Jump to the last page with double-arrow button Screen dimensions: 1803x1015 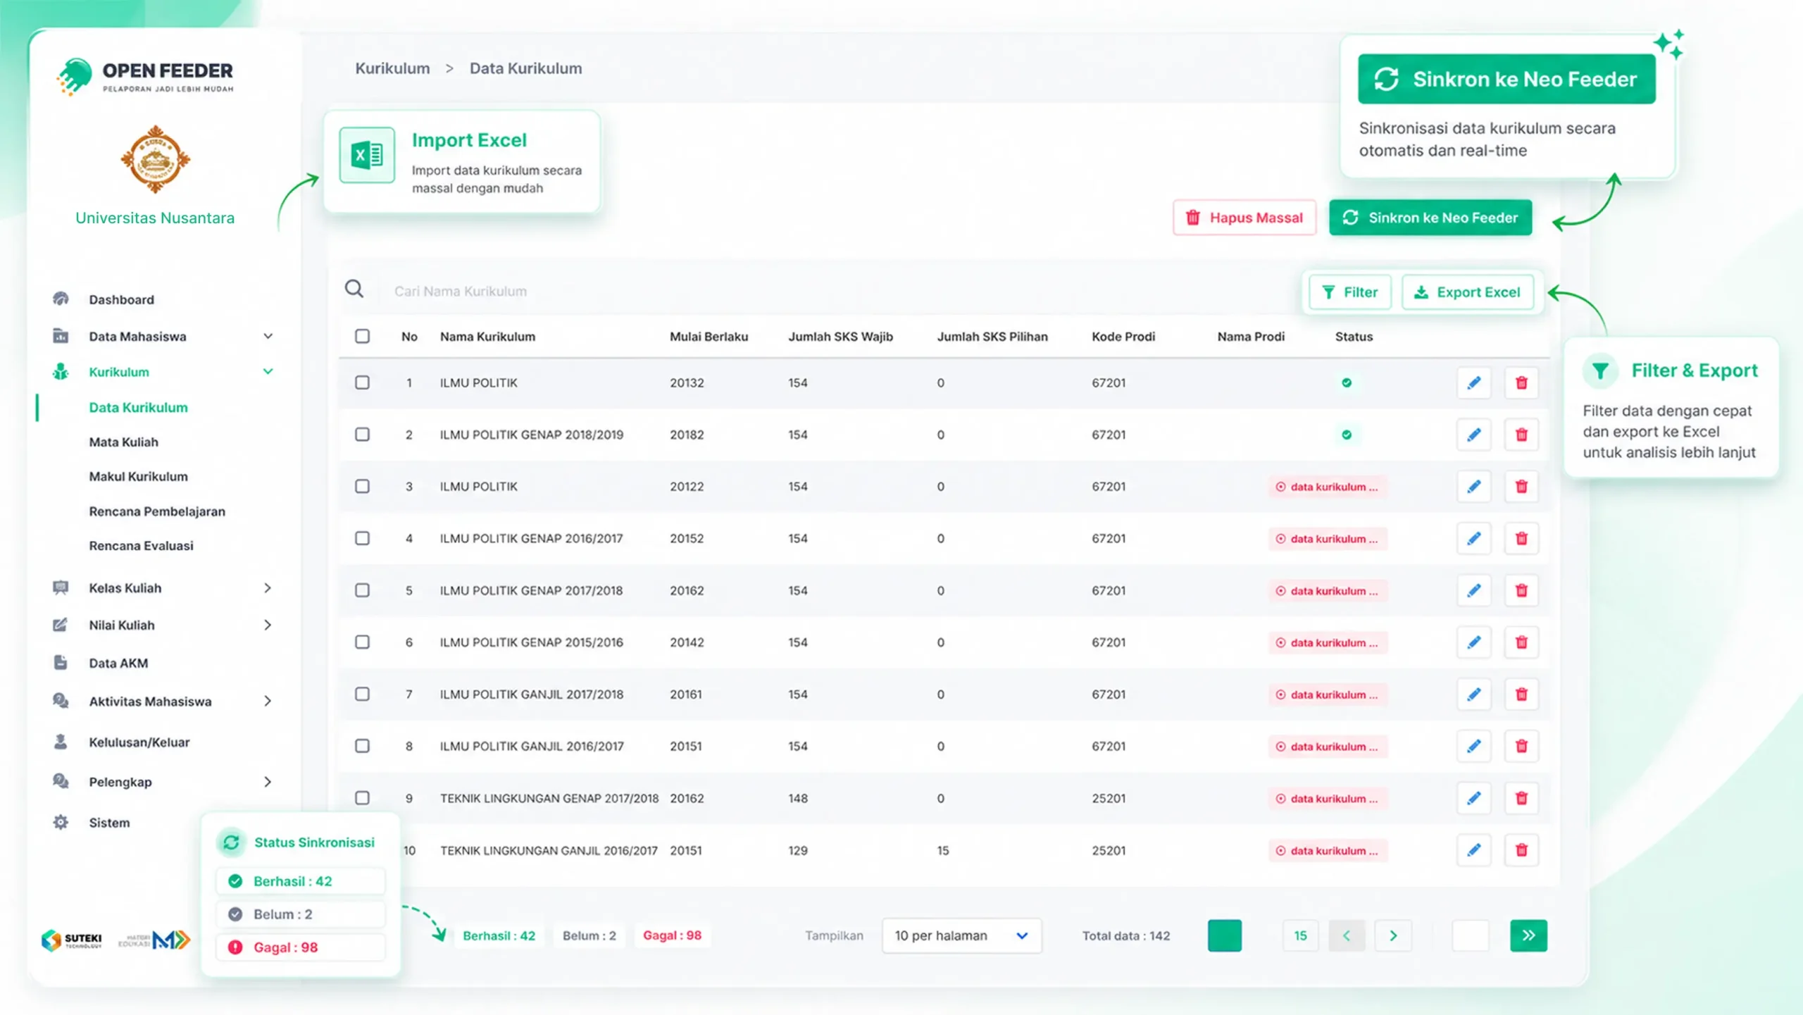(x=1528, y=936)
